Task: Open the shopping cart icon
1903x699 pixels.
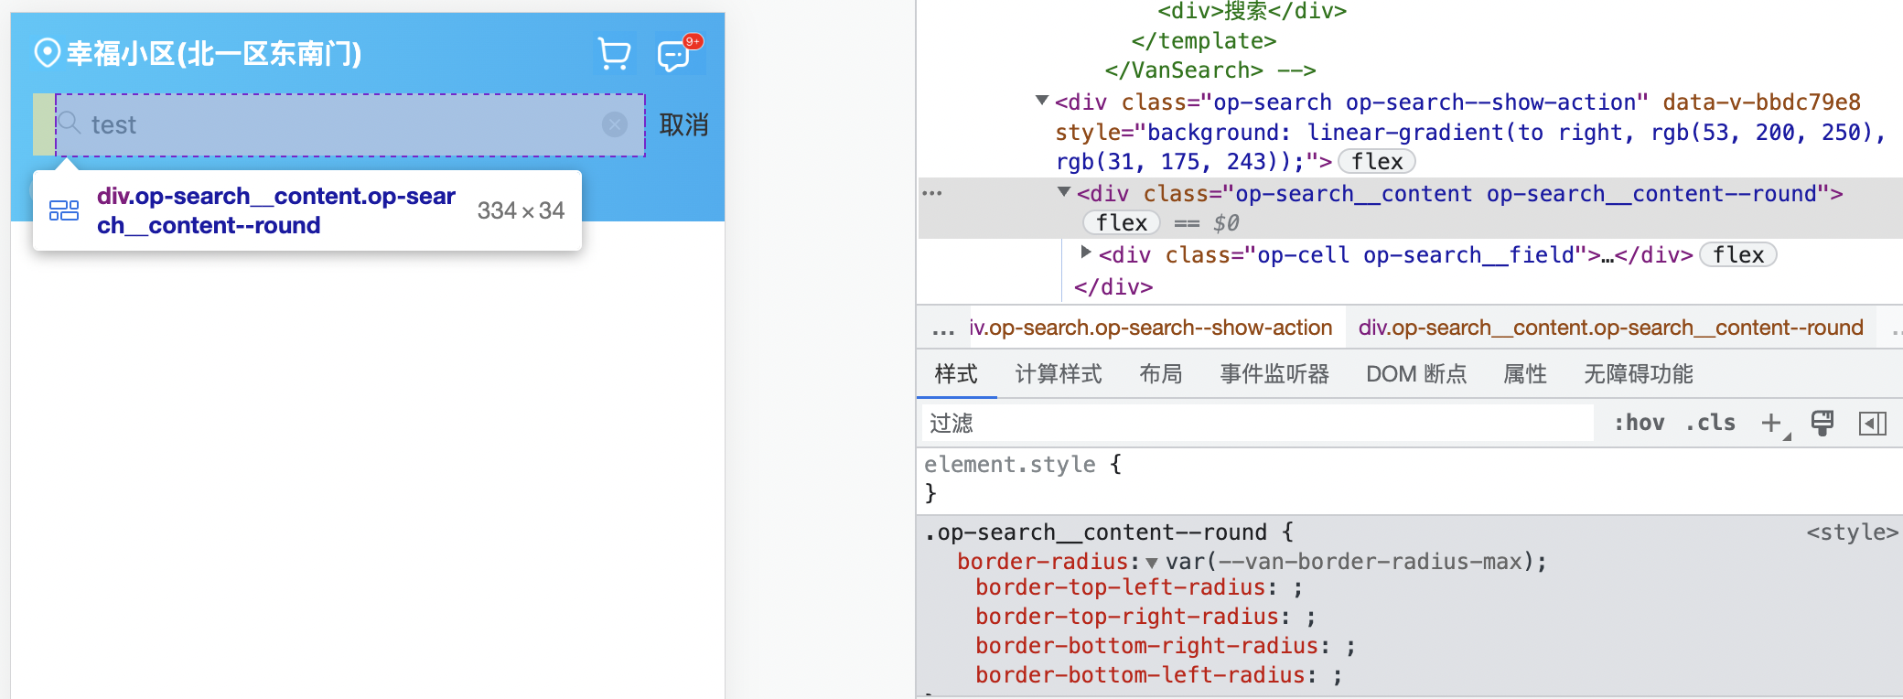Action: pos(614,54)
